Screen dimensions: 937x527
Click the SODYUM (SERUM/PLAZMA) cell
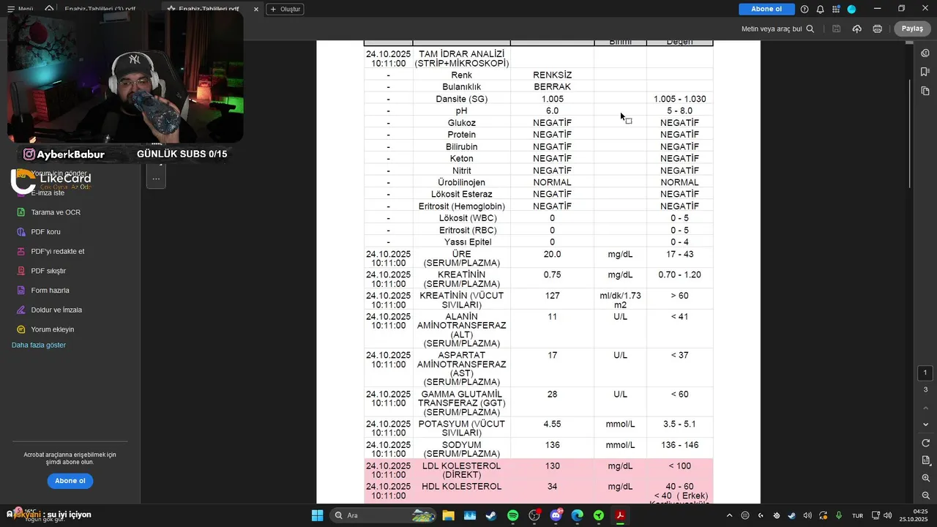461,449
